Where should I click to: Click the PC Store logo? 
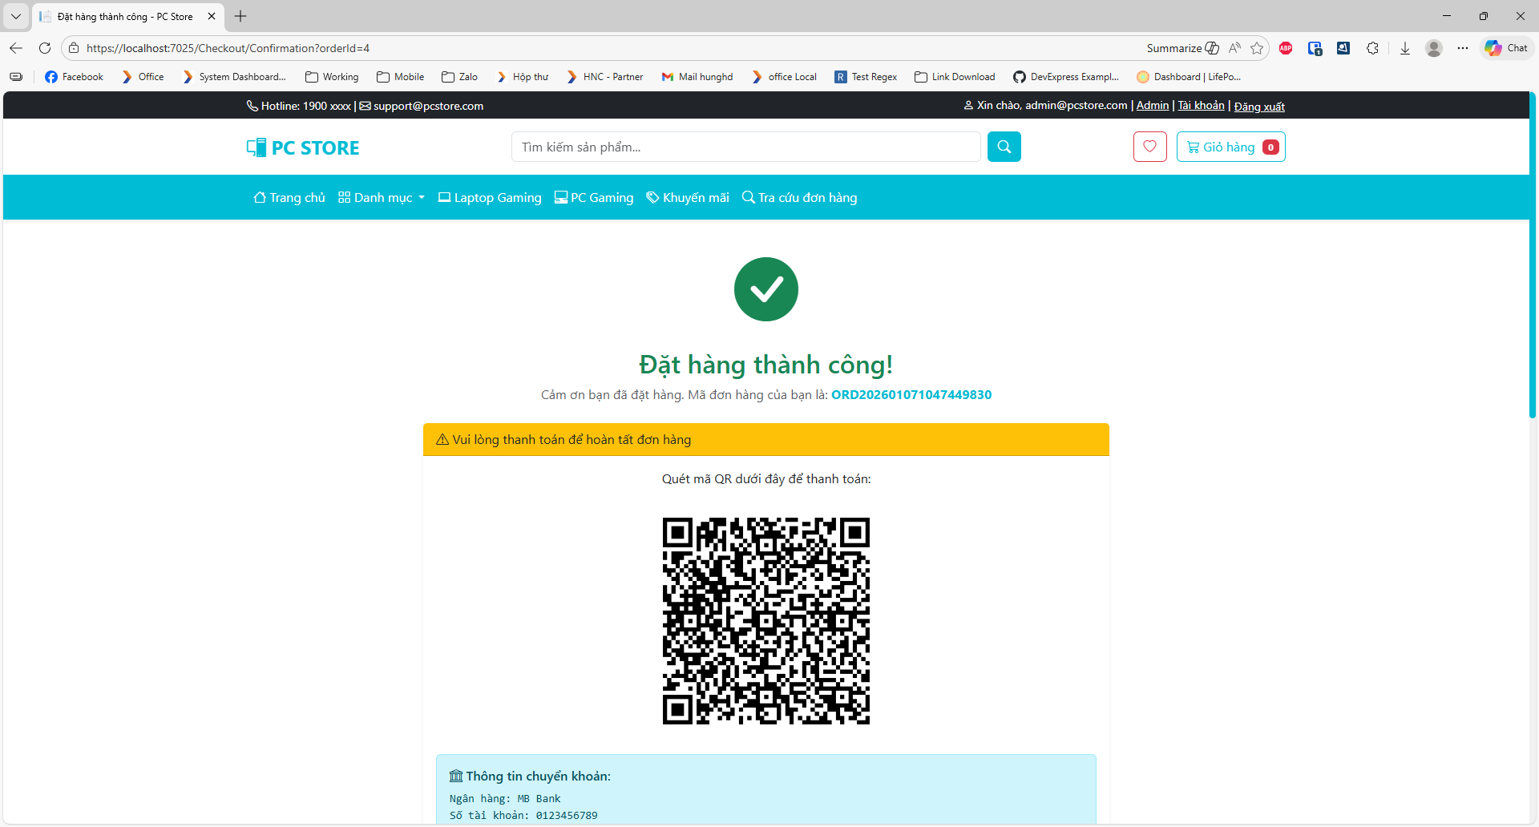[x=302, y=147]
